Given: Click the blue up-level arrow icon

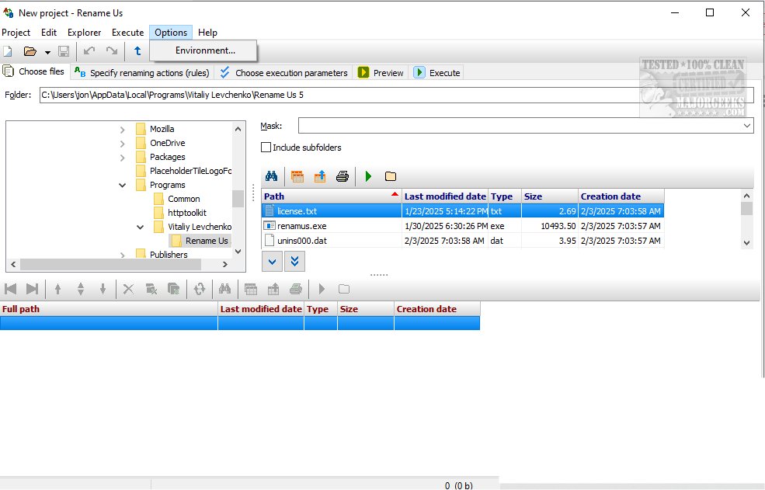Looking at the screenshot, I should point(137,50).
